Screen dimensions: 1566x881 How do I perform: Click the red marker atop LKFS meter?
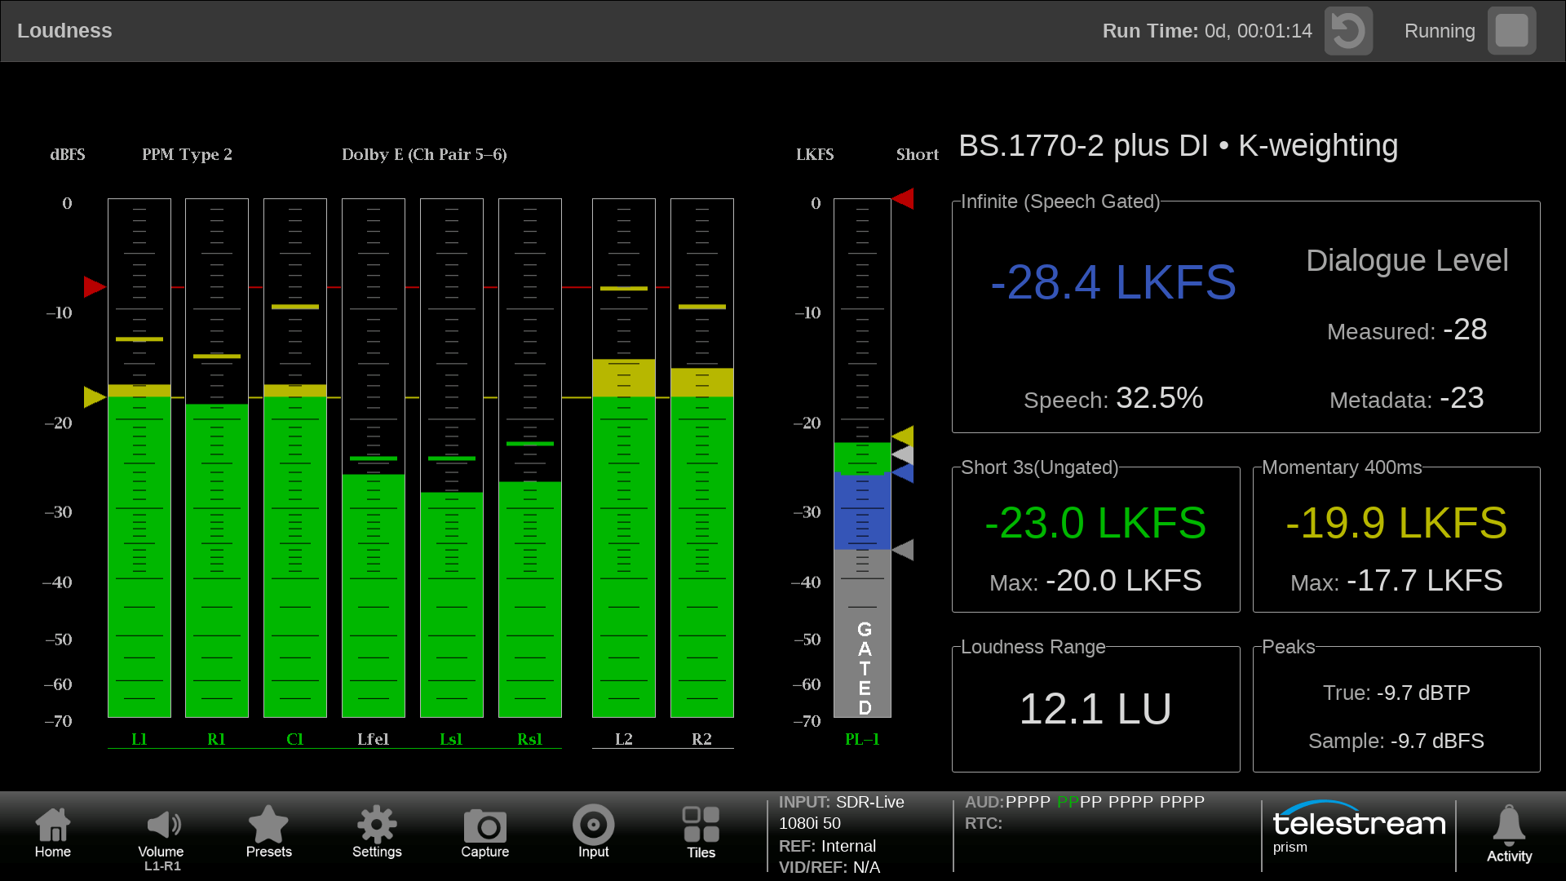click(x=903, y=198)
